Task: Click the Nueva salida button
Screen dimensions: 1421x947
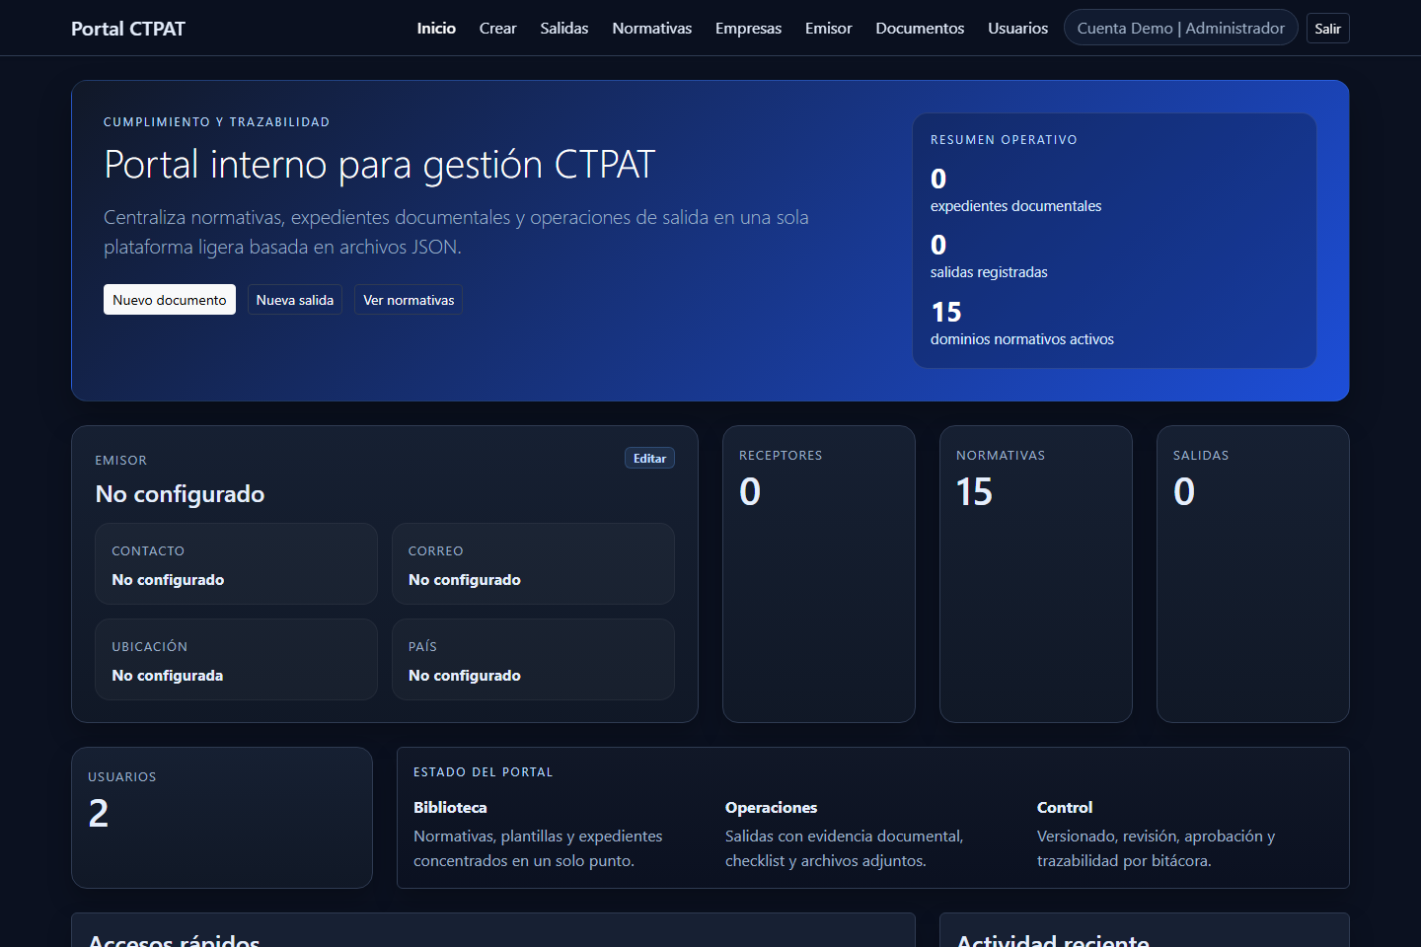Action: click(295, 300)
